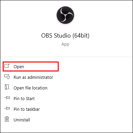The width and height of the screenshot is (133, 133).
Task: Choose the Uninstall text label
Action: click(x=22, y=120)
